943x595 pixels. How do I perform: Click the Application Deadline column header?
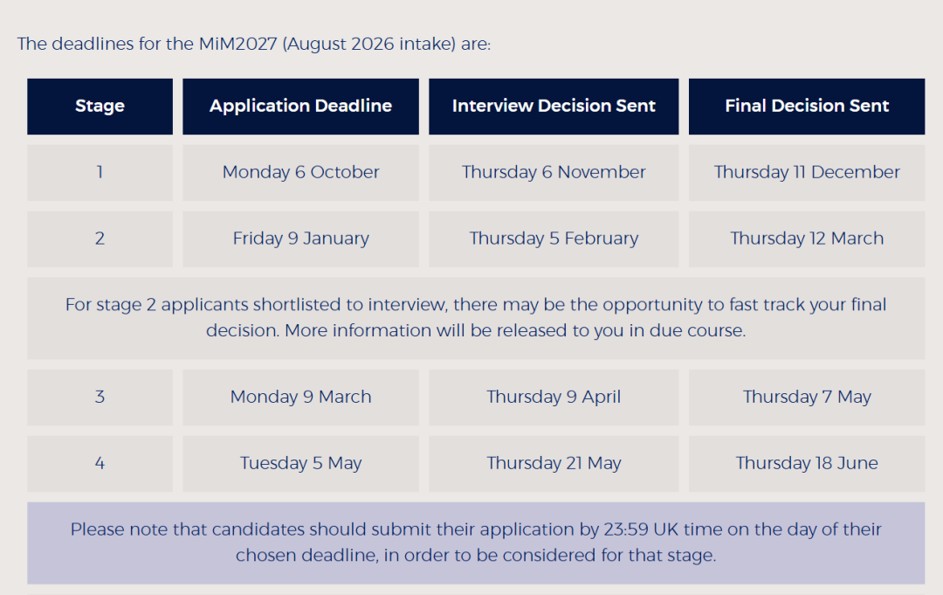[300, 106]
